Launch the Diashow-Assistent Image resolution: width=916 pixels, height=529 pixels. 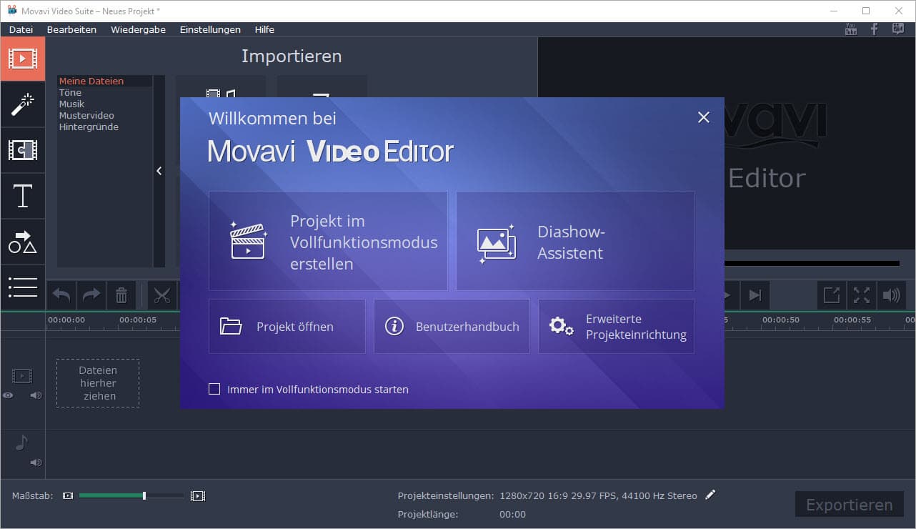pyautogui.click(x=575, y=240)
